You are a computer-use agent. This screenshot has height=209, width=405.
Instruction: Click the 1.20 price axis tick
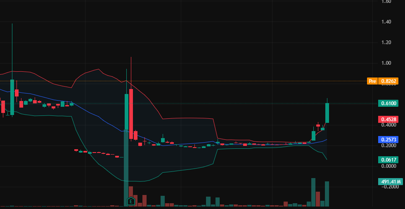pos(386,42)
